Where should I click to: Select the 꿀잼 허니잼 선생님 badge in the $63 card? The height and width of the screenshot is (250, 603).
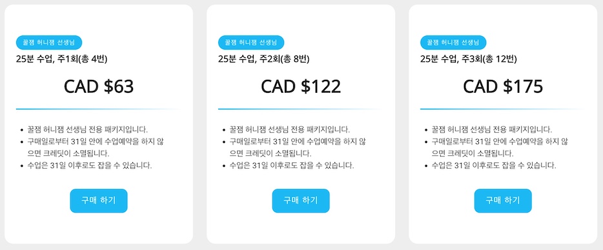tap(49, 43)
